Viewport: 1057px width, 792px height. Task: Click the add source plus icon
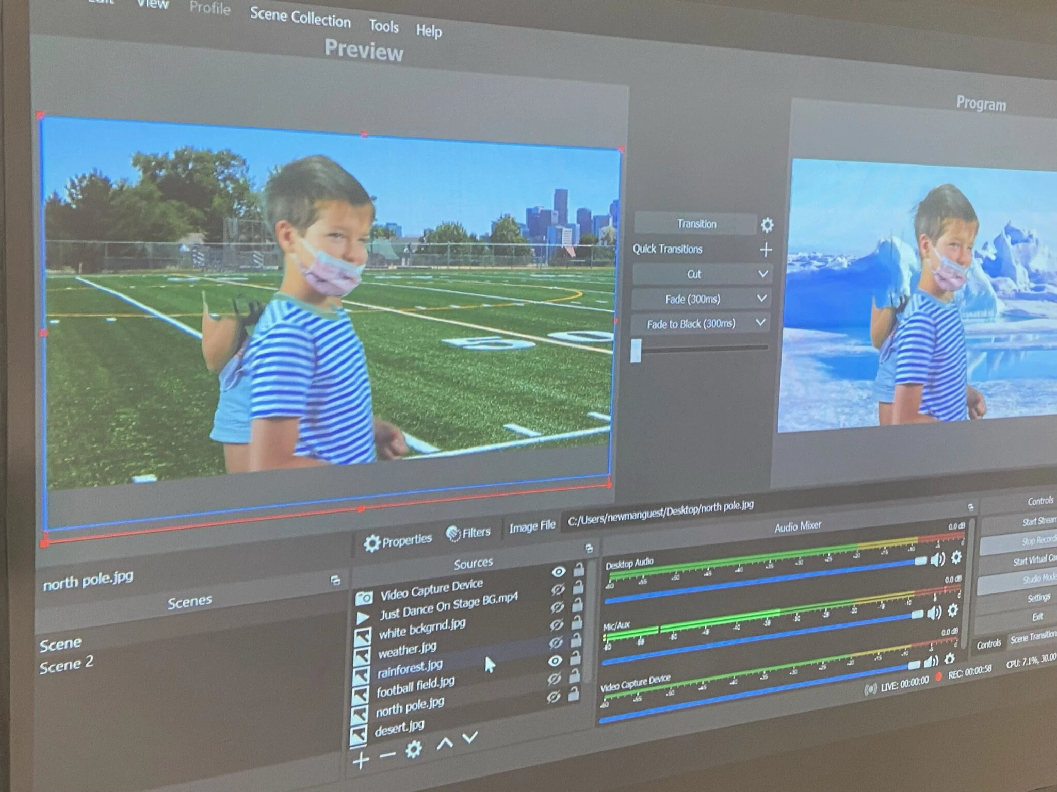(361, 760)
